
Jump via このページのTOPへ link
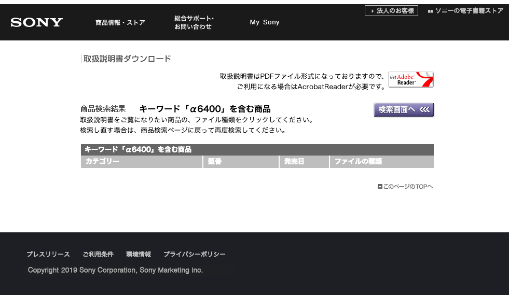(405, 186)
